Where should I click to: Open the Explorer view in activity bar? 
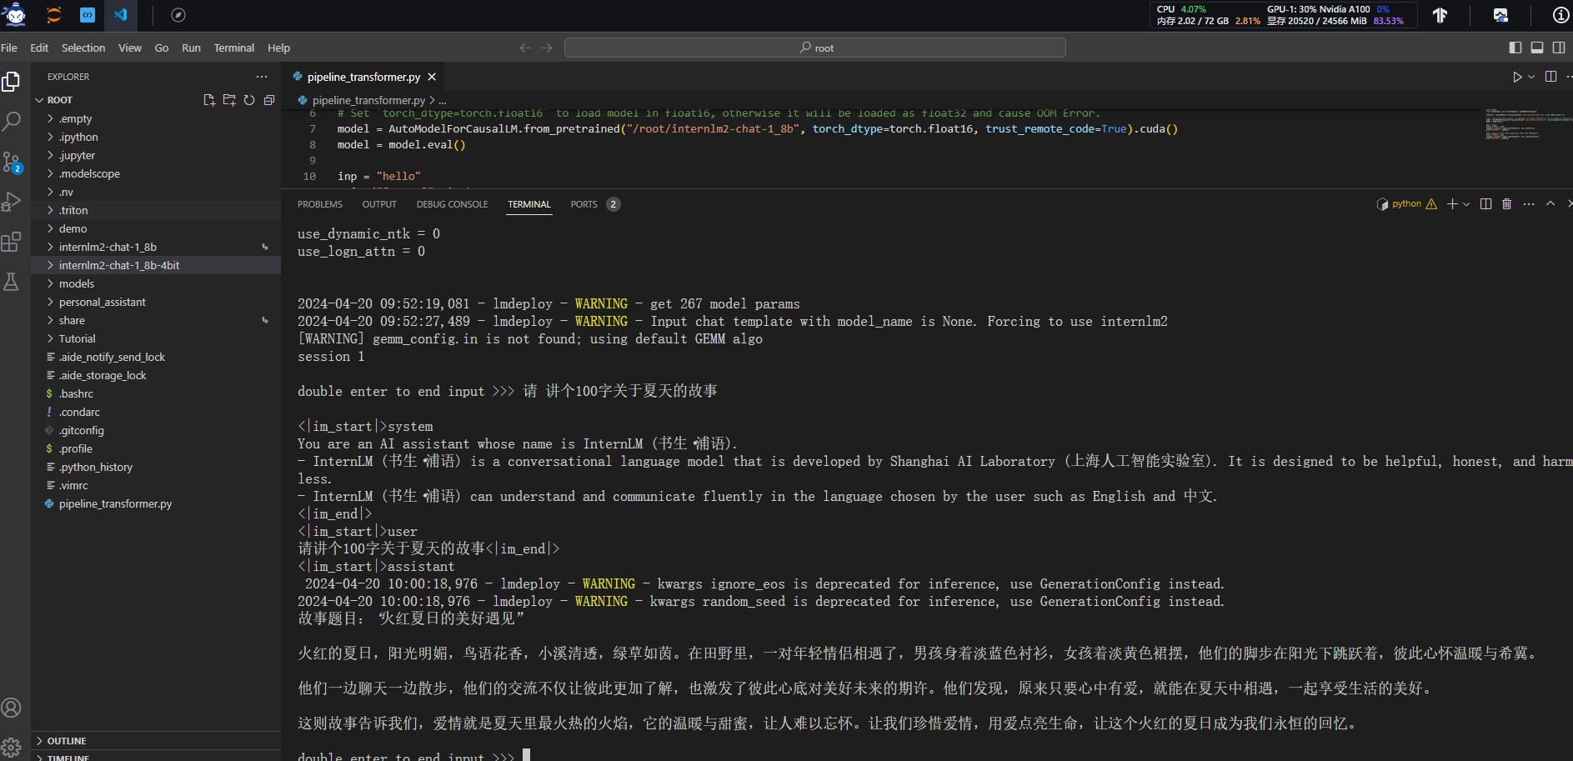[x=12, y=82]
